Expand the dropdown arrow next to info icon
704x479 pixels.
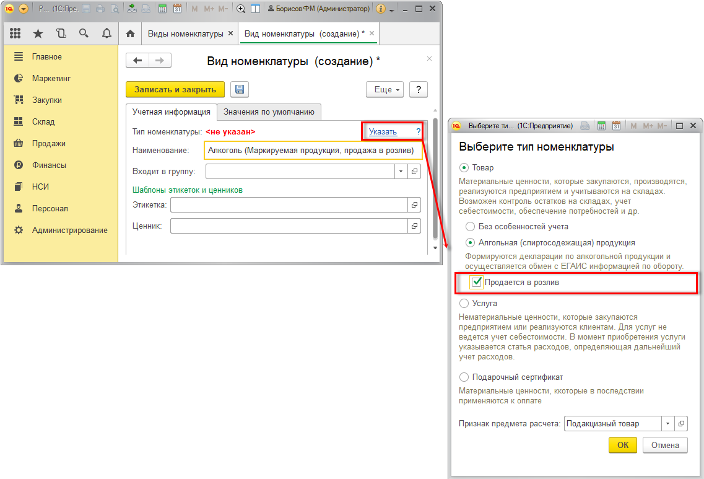click(391, 9)
